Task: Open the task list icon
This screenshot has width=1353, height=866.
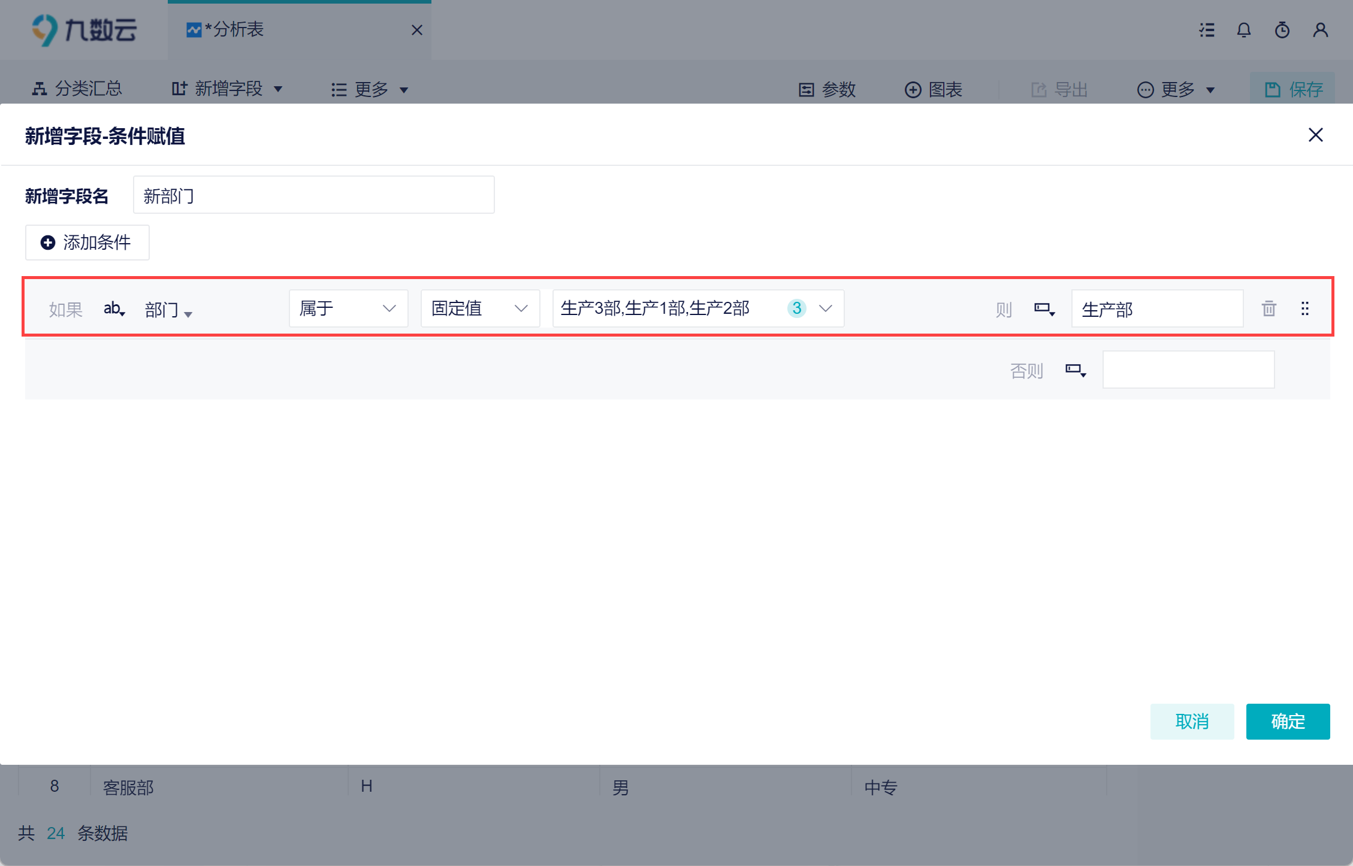Action: [1207, 30]
